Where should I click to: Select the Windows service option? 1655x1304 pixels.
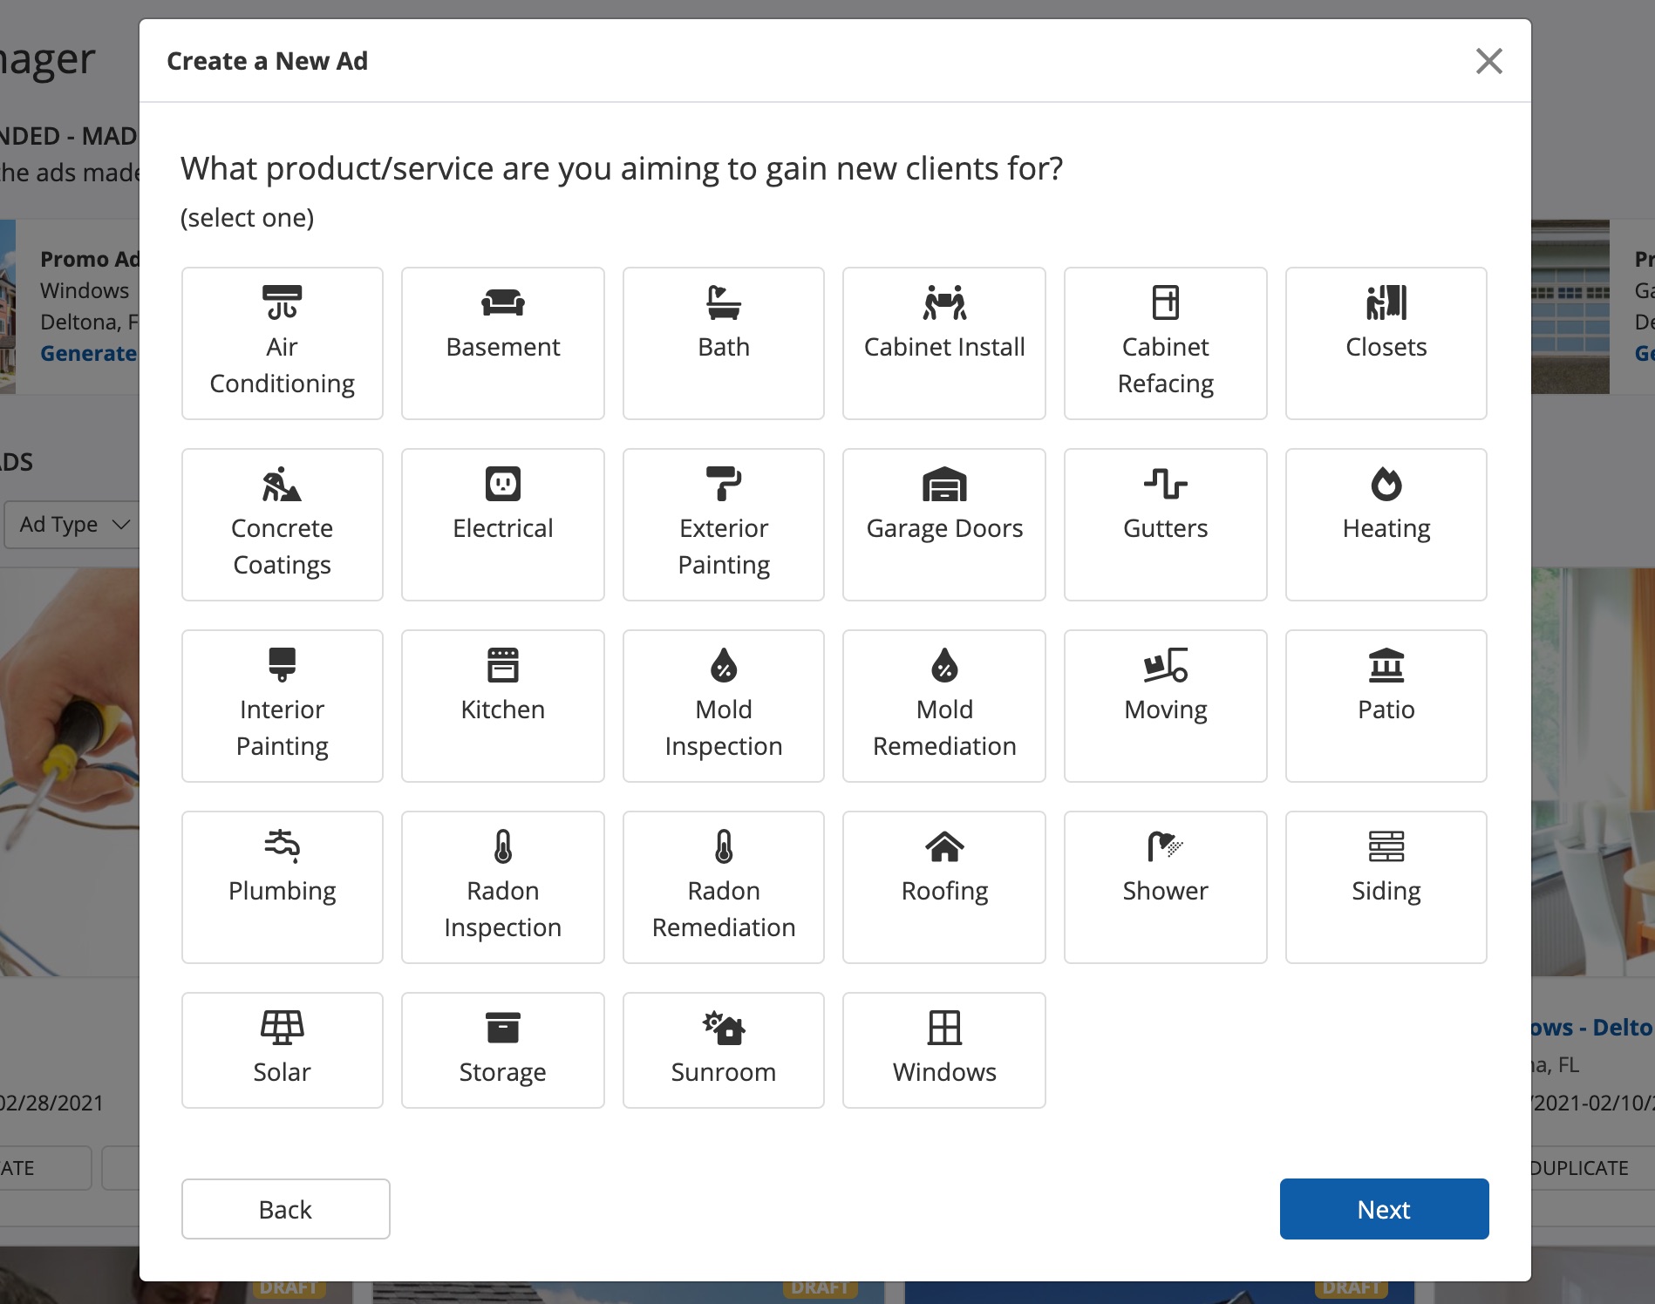tap(943, 1049)
